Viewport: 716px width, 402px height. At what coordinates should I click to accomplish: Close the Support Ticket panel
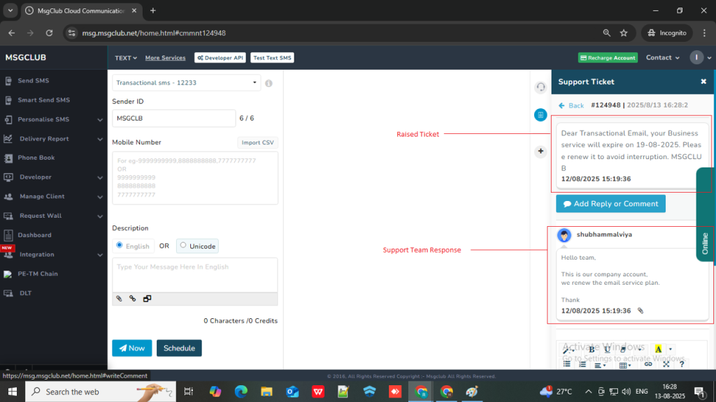pyautogui.click(x=703, y=82)
